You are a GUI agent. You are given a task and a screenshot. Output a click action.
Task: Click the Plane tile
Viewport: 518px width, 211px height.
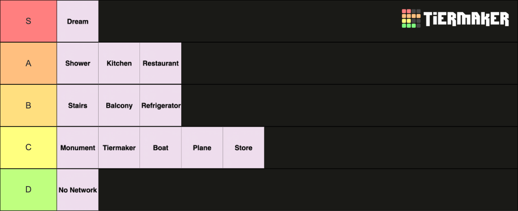click(x=202, y=148)
